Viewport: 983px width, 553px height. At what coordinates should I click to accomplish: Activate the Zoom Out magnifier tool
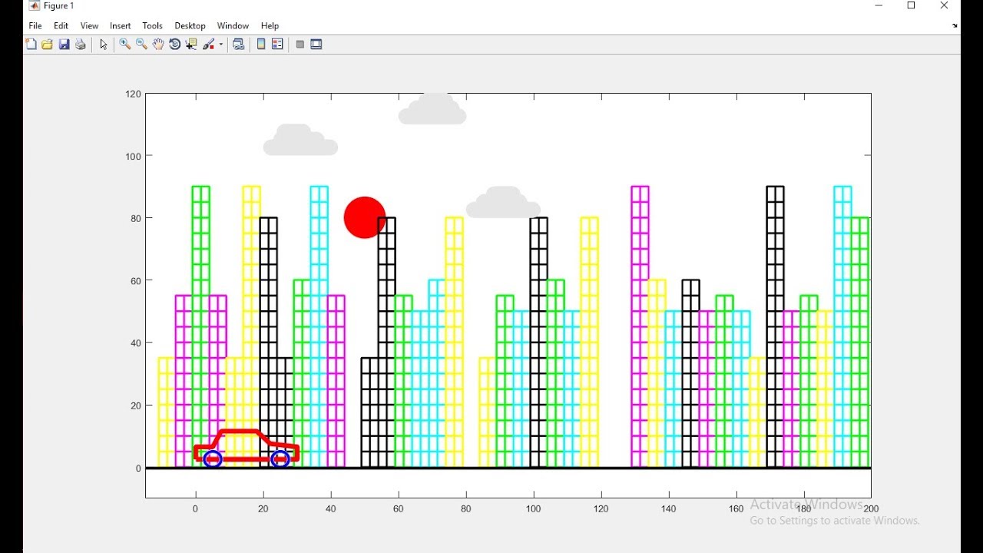coord(142,44)
